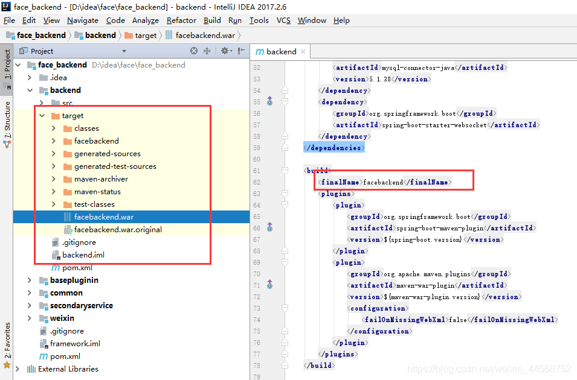Toggle the 2: Favorites side tab
Image resolution: width=577 pixels, height=380 pixels.
[x=7, y=345]
